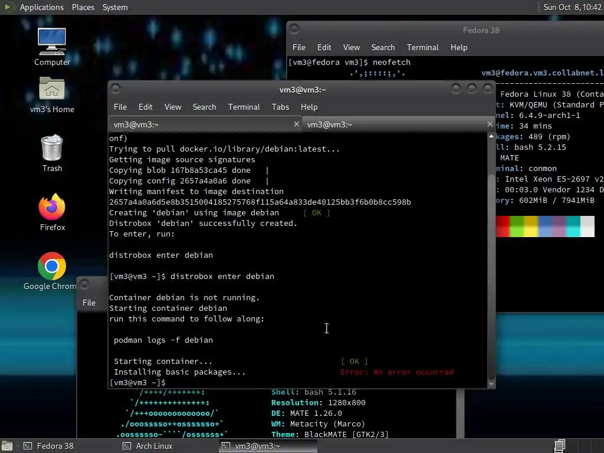Open vm3's Home folder icon

52,95
